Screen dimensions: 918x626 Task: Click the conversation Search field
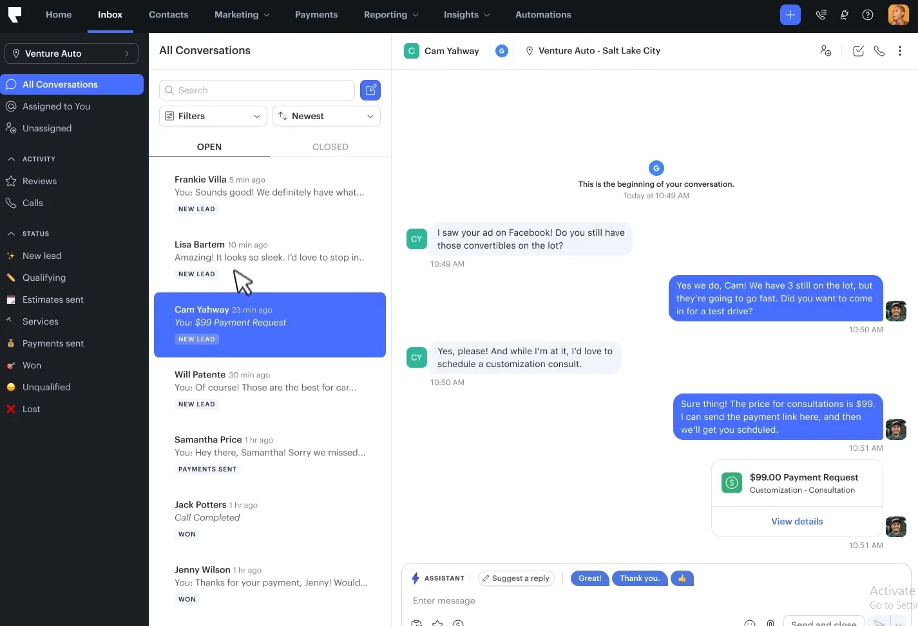(x=256, y=90)
